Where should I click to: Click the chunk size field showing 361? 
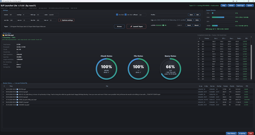[12, 15]
